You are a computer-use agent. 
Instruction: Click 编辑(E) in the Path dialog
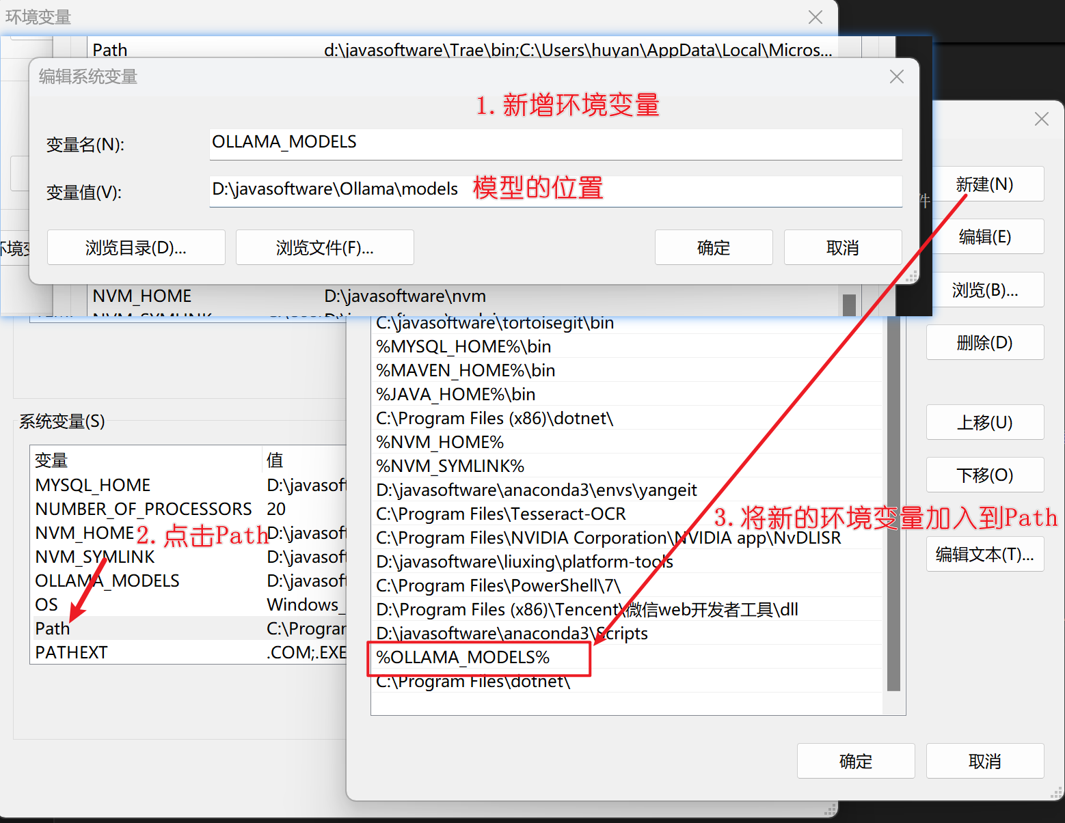pyautogui.click(x=985, y=236)
